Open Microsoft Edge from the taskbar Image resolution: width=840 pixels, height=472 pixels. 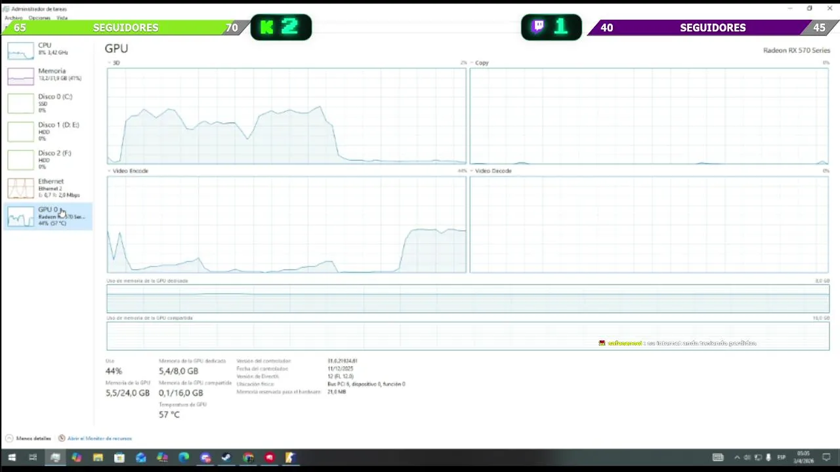[x=184, y=458]
